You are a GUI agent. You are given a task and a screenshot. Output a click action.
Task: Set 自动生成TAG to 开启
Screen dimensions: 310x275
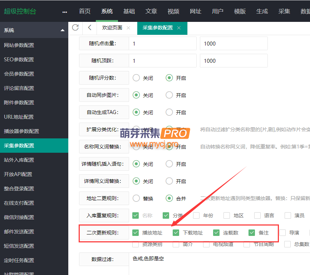pyautogui.click(x=169, y=113)
